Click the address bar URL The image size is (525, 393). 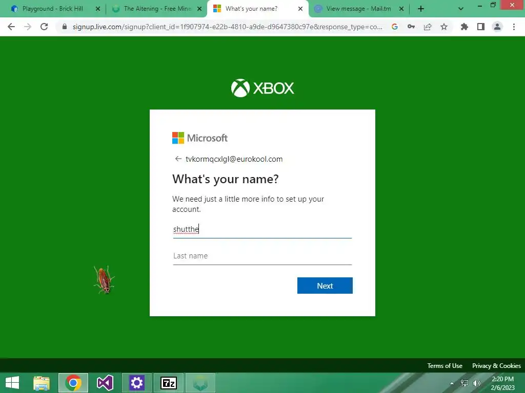227,27
